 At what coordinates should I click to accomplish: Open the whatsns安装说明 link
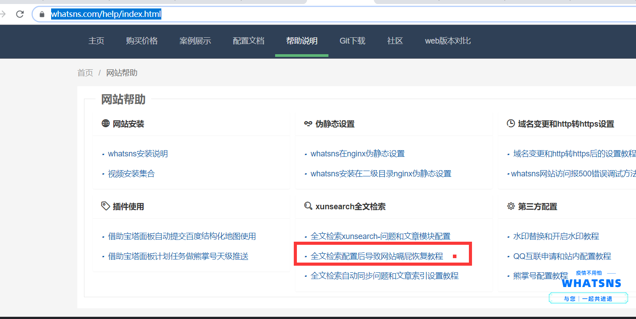138,154
